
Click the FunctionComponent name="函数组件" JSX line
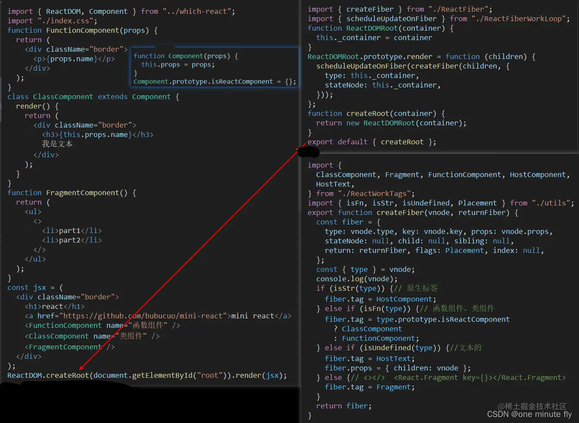pyautogui.click(x=103, y=325)
